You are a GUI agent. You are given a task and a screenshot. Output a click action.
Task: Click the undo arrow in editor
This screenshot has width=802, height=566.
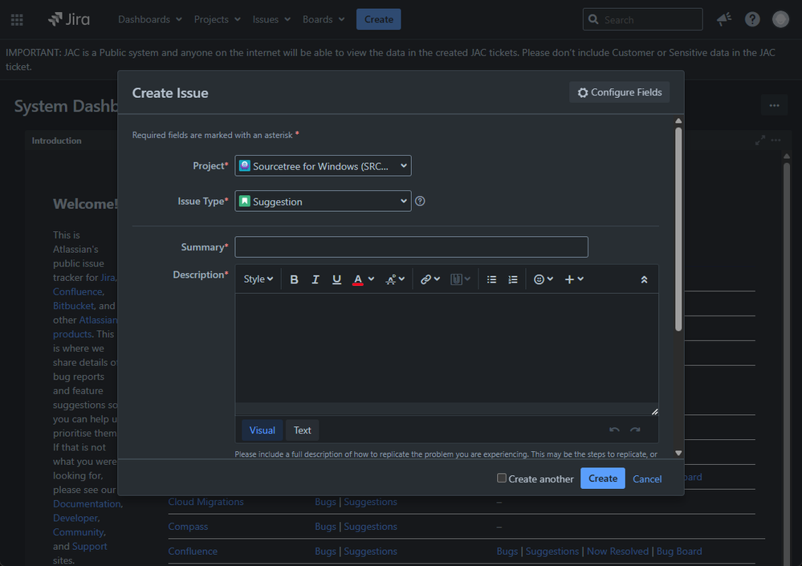[614, 430]
